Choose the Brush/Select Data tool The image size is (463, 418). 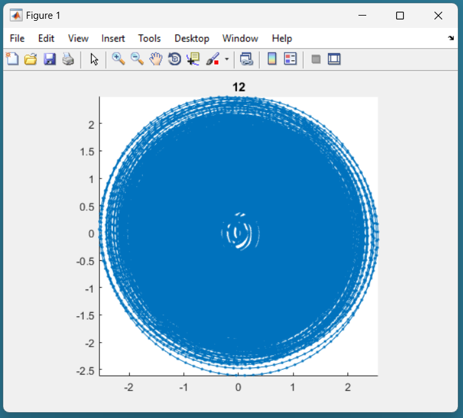[213, 59]
